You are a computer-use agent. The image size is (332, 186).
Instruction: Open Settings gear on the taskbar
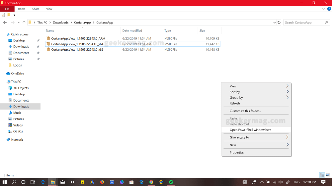[x=72, y=182]
